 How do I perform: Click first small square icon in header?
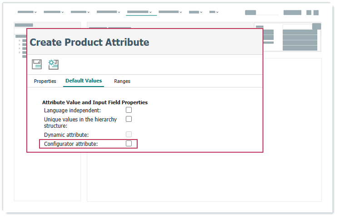point(309,13)
